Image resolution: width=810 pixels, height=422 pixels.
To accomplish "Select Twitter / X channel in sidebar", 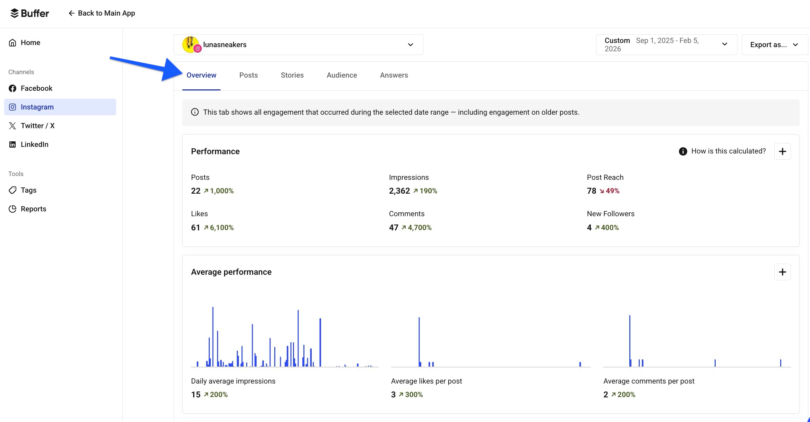I will coord(60,126).
